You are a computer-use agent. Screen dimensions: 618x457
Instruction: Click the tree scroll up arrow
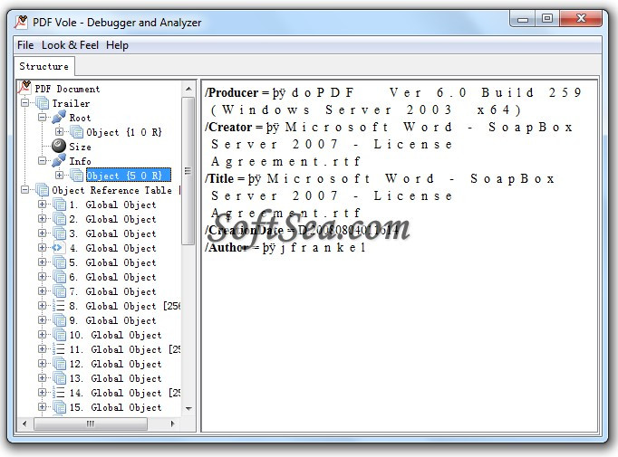[x=188, y=89]
